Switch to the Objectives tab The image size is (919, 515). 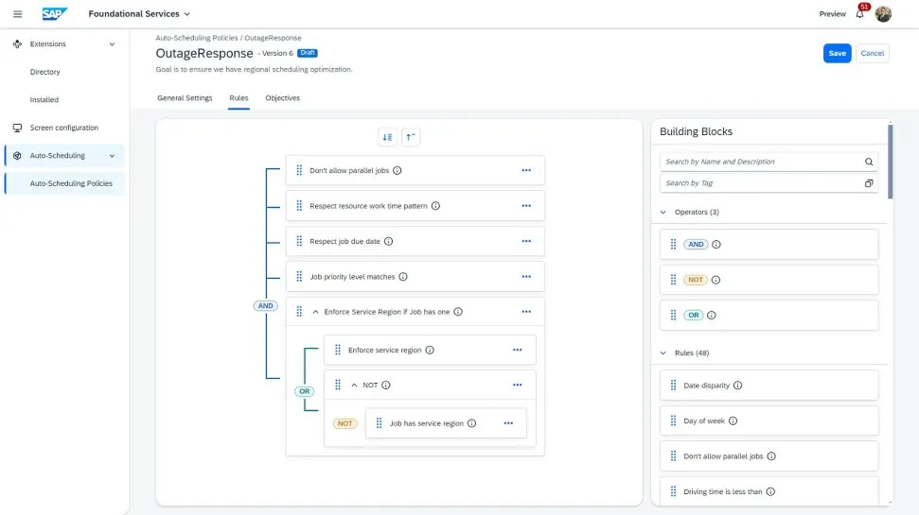[x=282, y=98]
